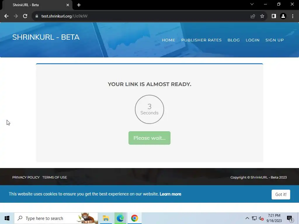Dismiss the cookie notice with Got it!
299x224 pixels.
pyautogui.click(x=281, y=195)
